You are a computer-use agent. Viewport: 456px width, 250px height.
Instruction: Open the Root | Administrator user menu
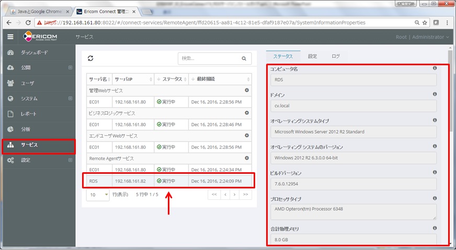click(423, 37)
